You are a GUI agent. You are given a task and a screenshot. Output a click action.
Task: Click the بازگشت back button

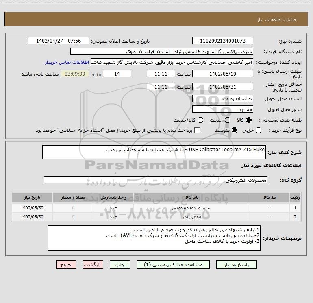click(93, 265)
